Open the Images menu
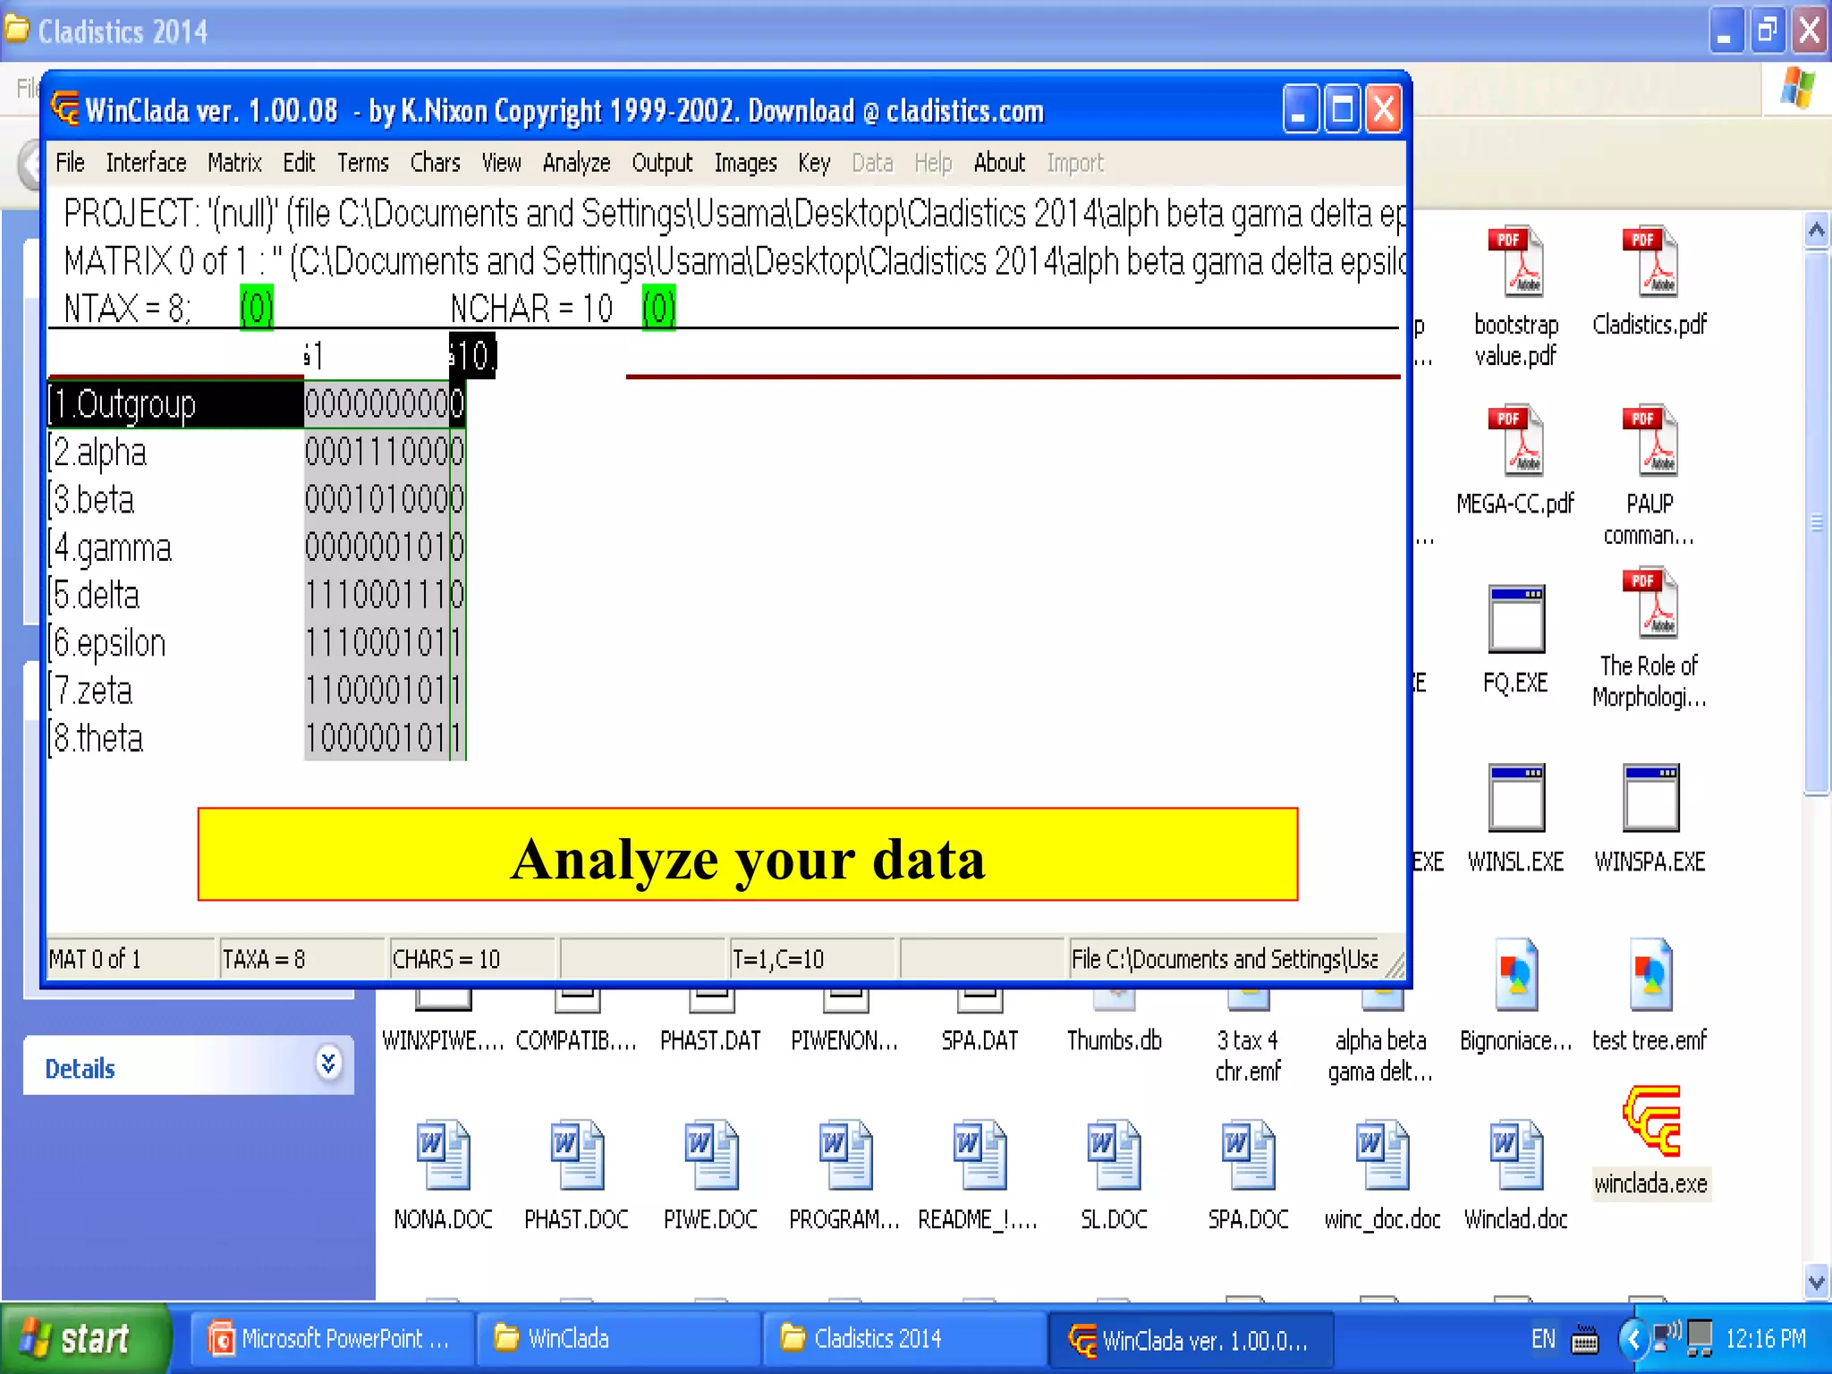Screen dimensions: 1832x1374 pos(745,163)
